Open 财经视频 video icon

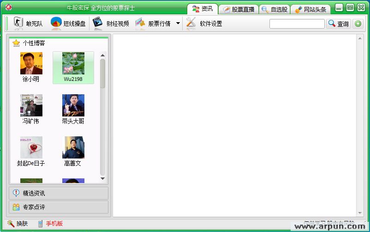click(97, 23)
